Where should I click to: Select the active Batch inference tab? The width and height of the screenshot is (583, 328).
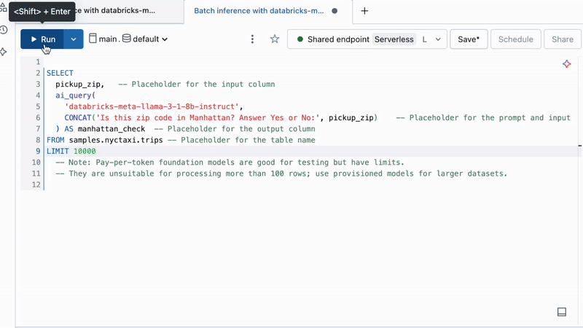(259, 11)
